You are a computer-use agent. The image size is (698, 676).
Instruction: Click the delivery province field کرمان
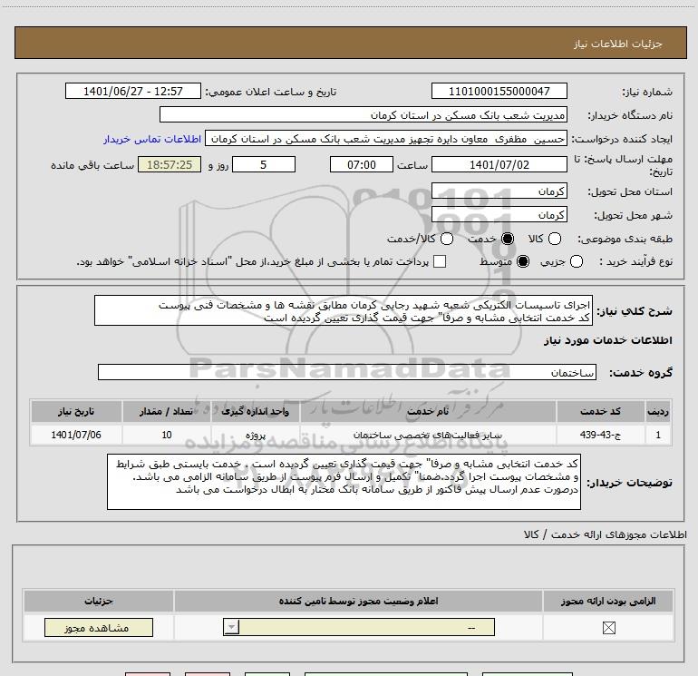coord(499,191)
